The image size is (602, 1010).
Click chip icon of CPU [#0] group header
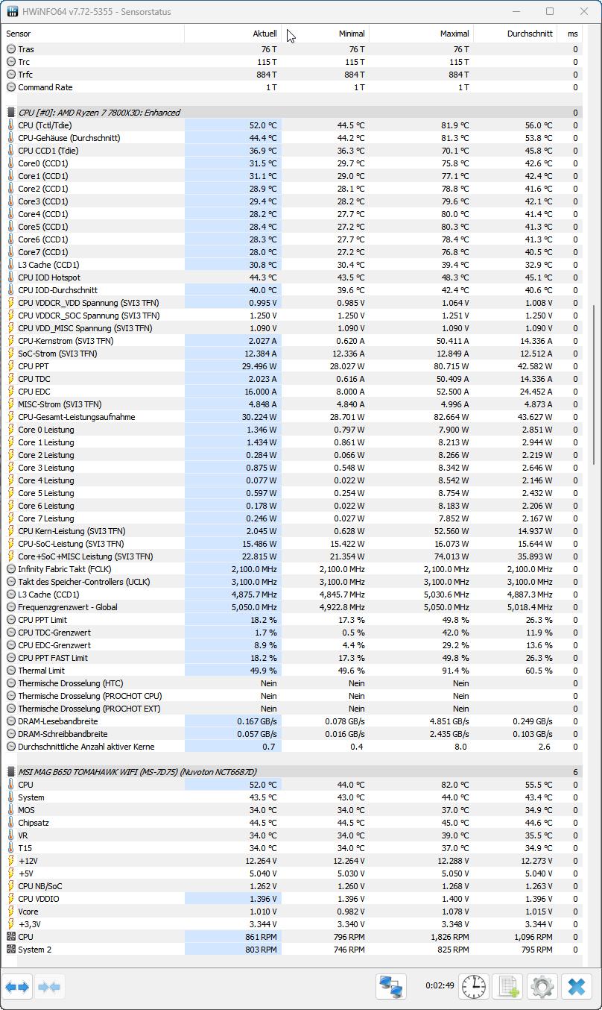(x=11, y=113)
